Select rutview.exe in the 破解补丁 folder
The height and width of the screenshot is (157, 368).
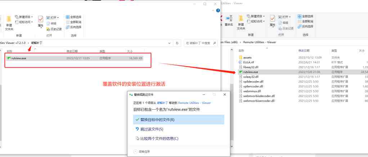pos(75,58)
